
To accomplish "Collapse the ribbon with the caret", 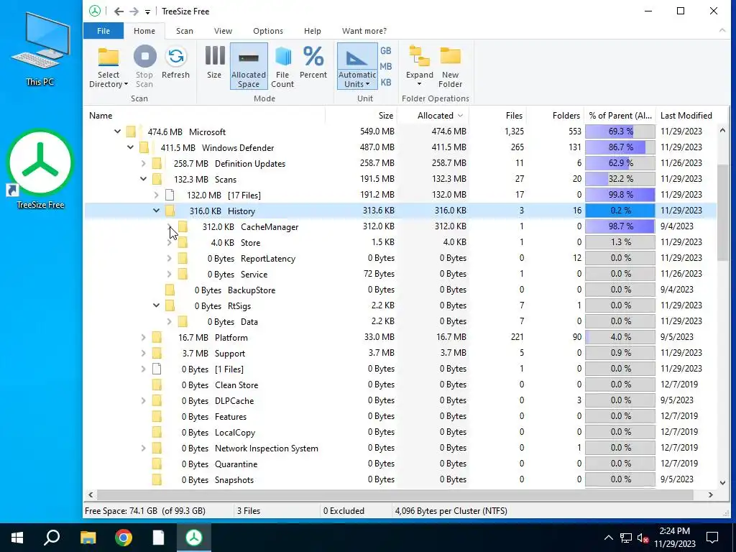I will pyautogui.click(x=722, y=30).
